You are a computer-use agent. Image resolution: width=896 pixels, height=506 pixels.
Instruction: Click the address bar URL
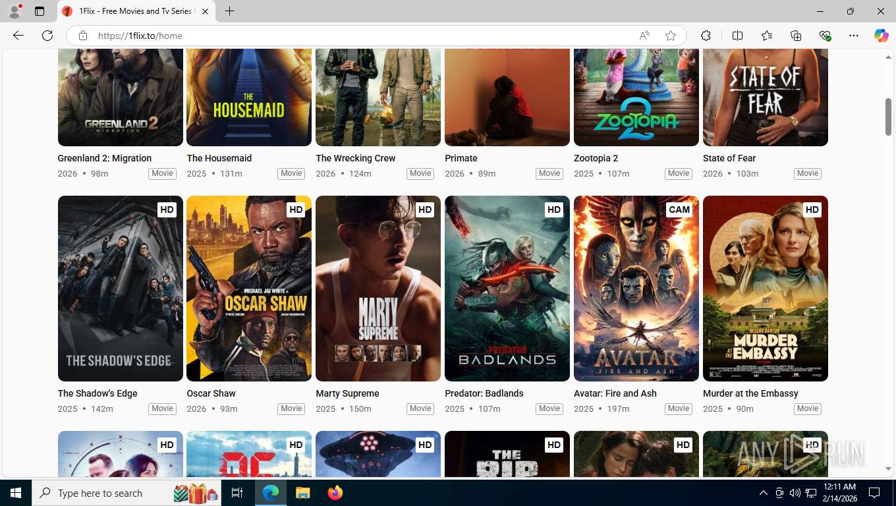[x=140, y=36]
